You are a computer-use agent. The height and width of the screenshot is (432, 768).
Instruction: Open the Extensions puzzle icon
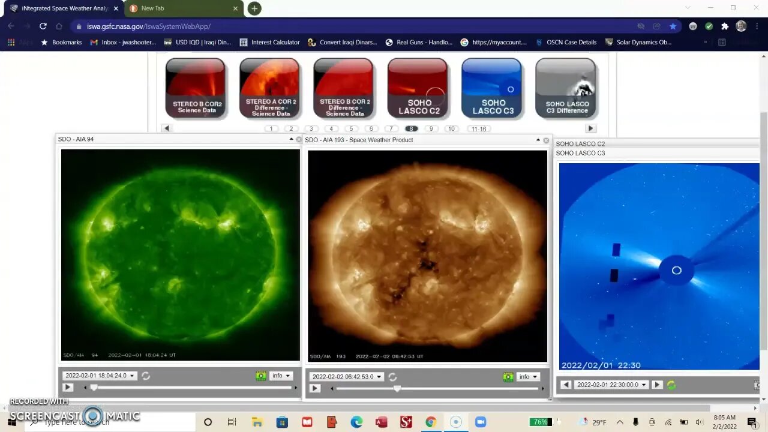[725, 26]
